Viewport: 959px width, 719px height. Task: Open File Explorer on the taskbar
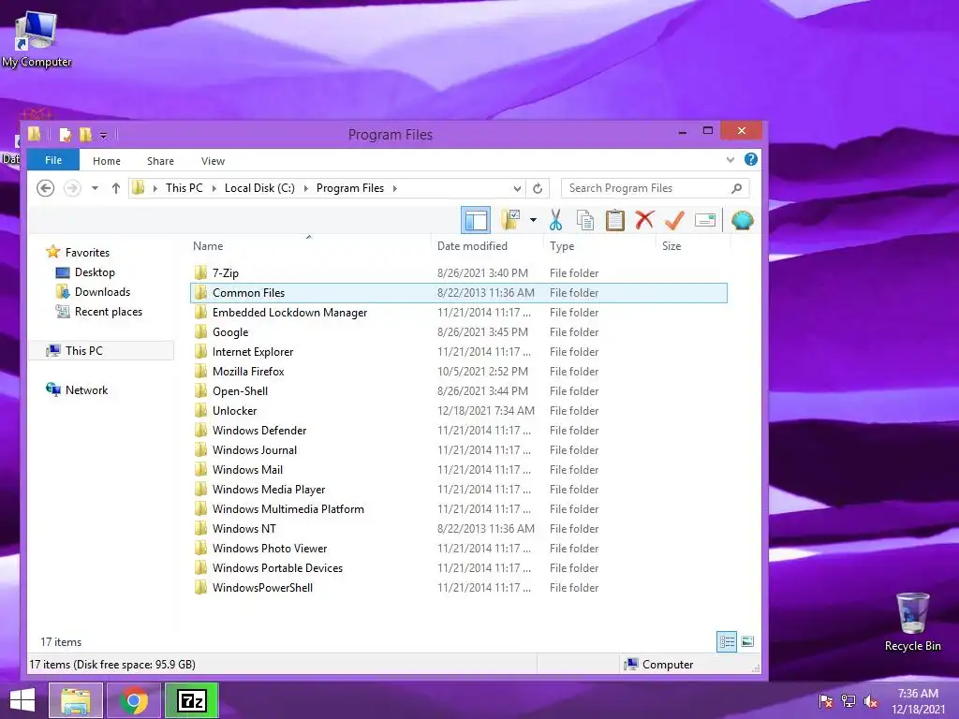pyautogui.click(x=75, y=700)
